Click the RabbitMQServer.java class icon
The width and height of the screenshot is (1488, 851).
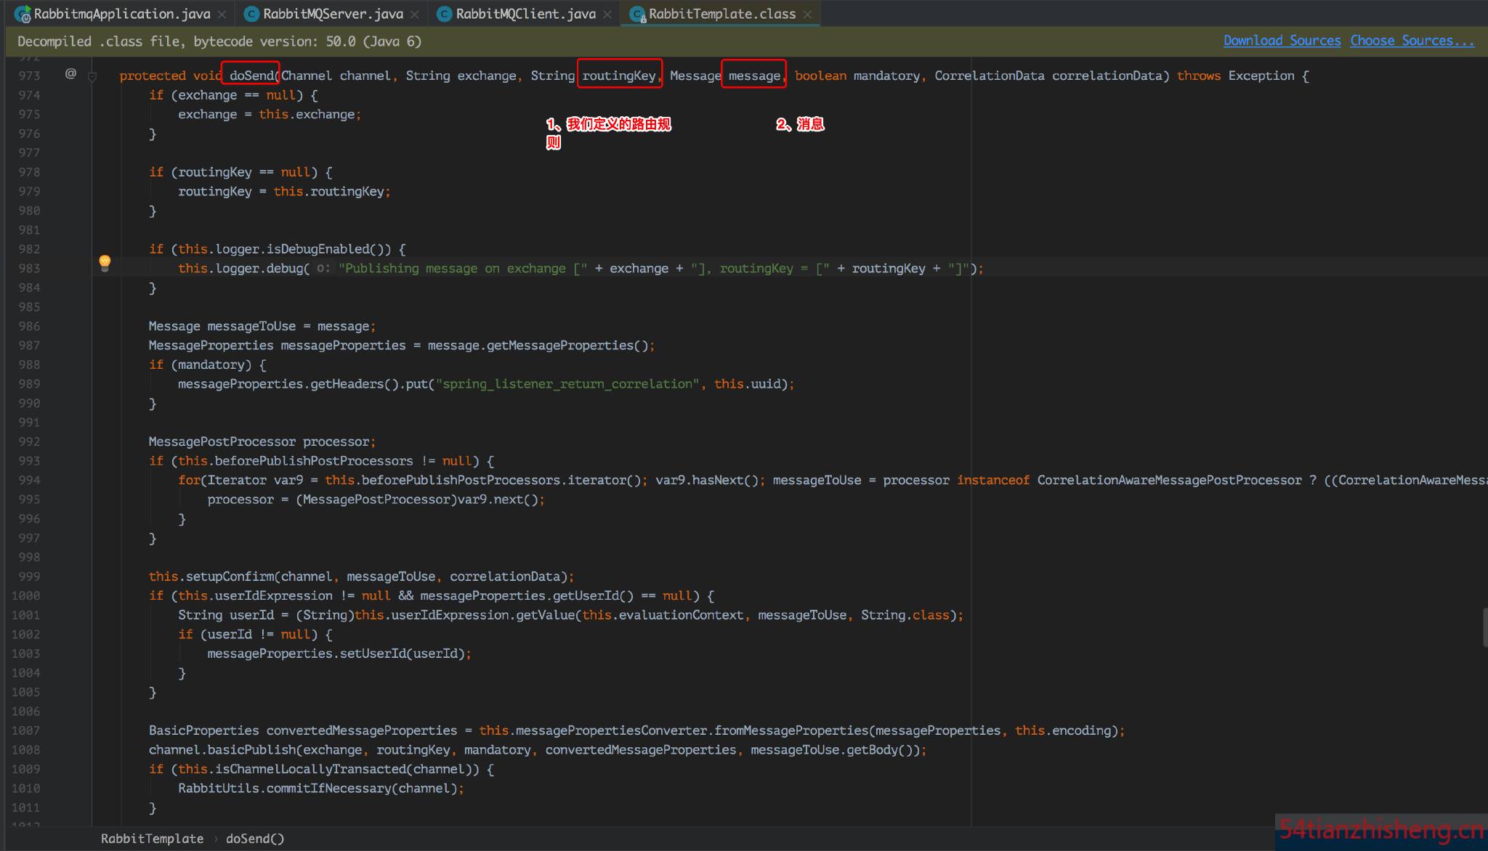pyautogui.click(x=251, y=14)
